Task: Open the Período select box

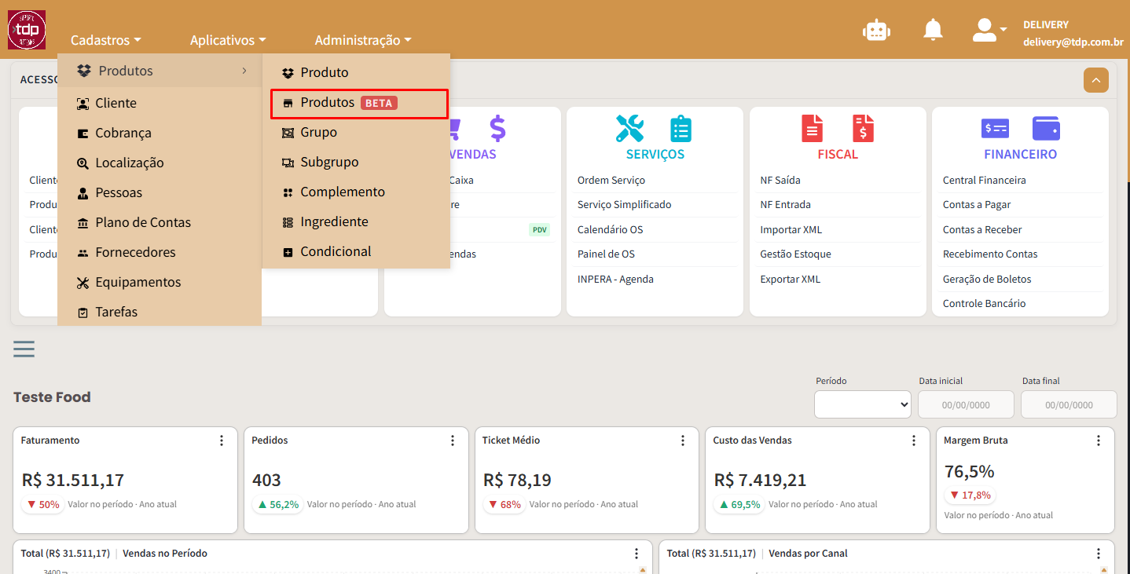Action: pyautogui.click(x=863, y=404)
